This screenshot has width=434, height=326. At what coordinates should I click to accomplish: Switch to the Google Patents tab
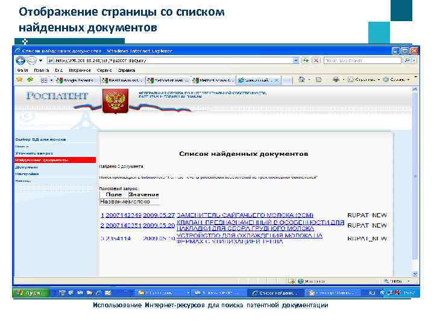pyautogui.click(x=76, y=80)
